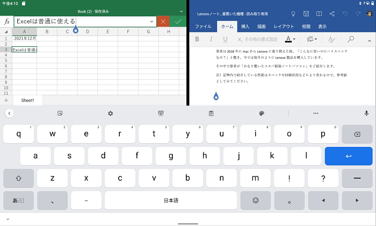Collapse the Word ribbon with the chevron
Viewport: 376px width, 226px height.
(x=370, y=41)
